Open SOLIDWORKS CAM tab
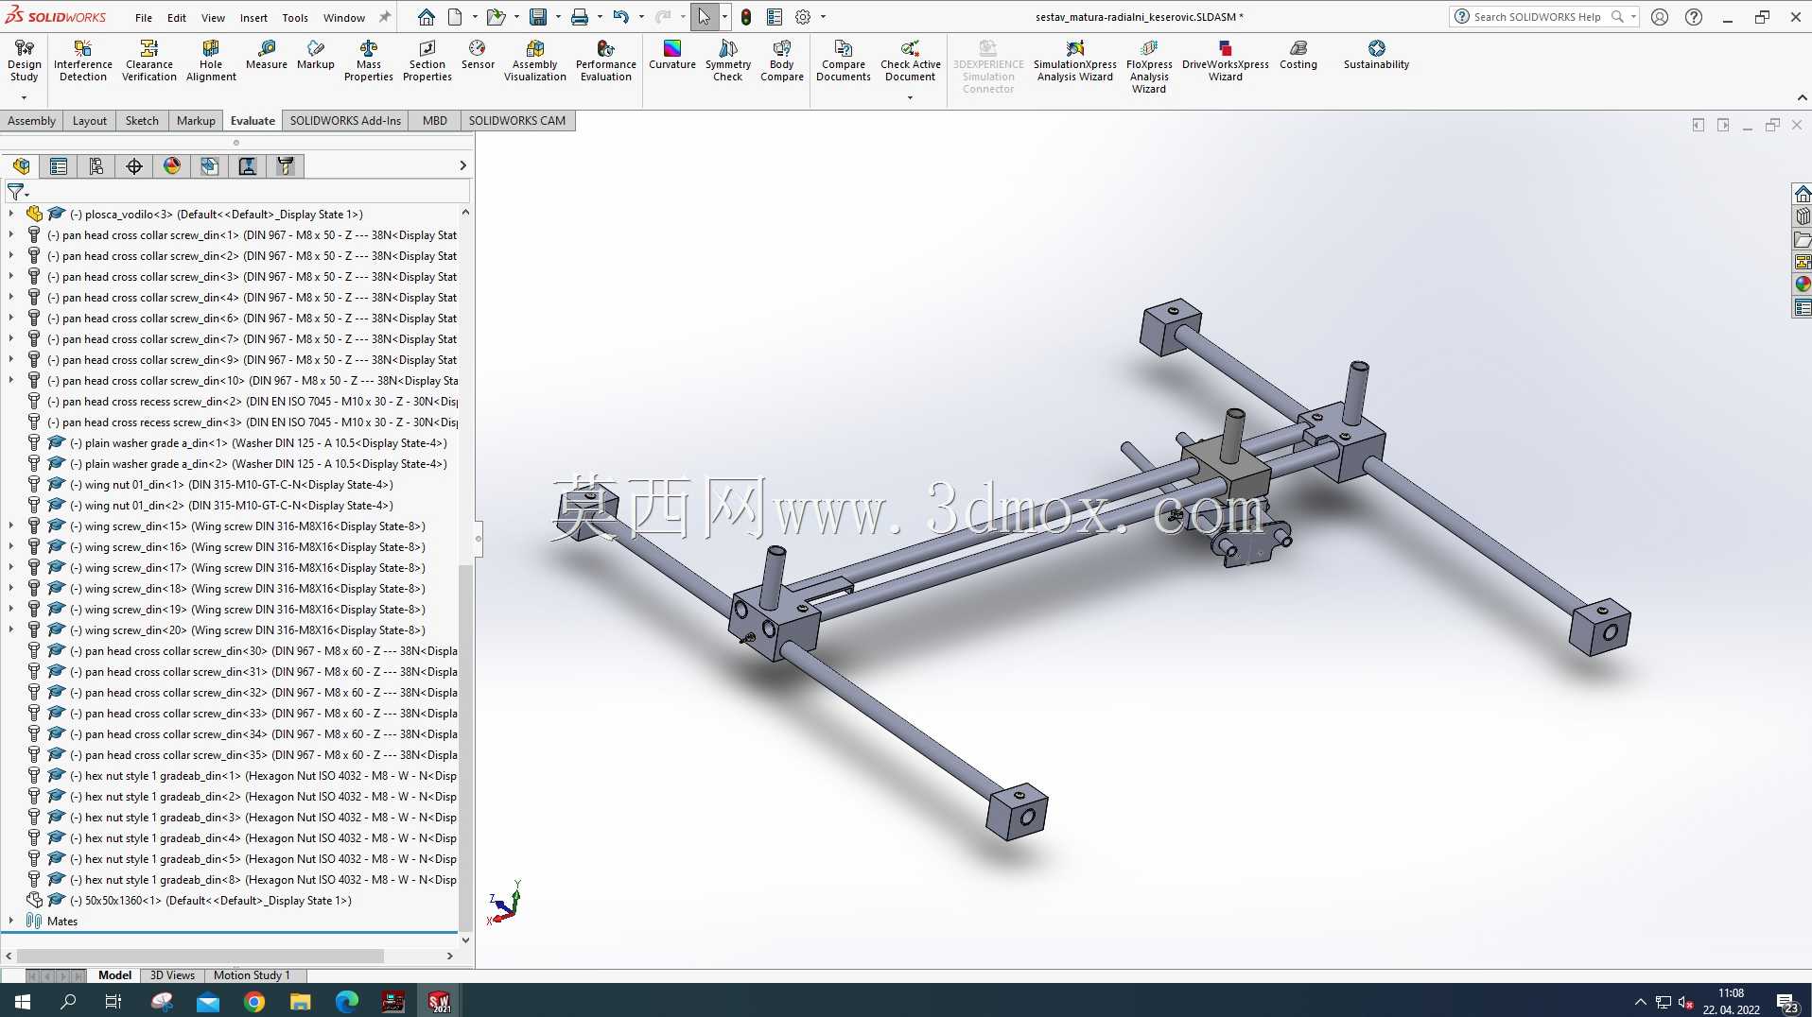 tap(517, 121)
